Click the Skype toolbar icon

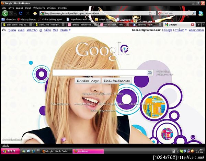tap(201, 13)
